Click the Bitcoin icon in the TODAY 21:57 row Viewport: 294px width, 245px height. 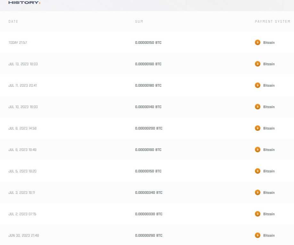pos(257,43)
